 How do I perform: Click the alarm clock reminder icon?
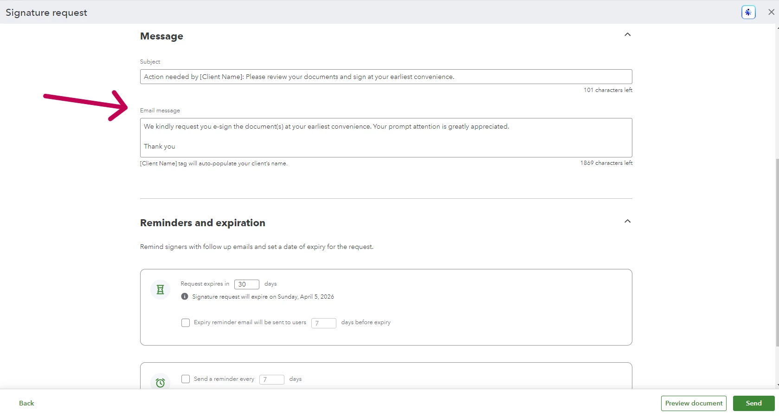pos(160,383)
